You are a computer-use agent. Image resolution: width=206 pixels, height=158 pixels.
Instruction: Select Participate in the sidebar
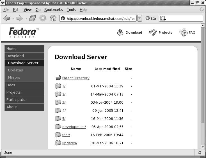click(24, 100)
